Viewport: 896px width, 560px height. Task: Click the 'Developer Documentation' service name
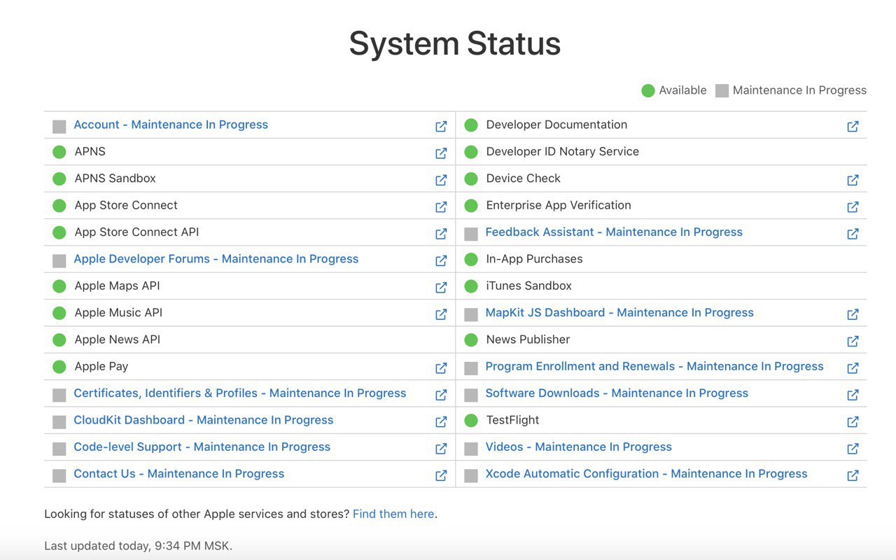point(556,125)
